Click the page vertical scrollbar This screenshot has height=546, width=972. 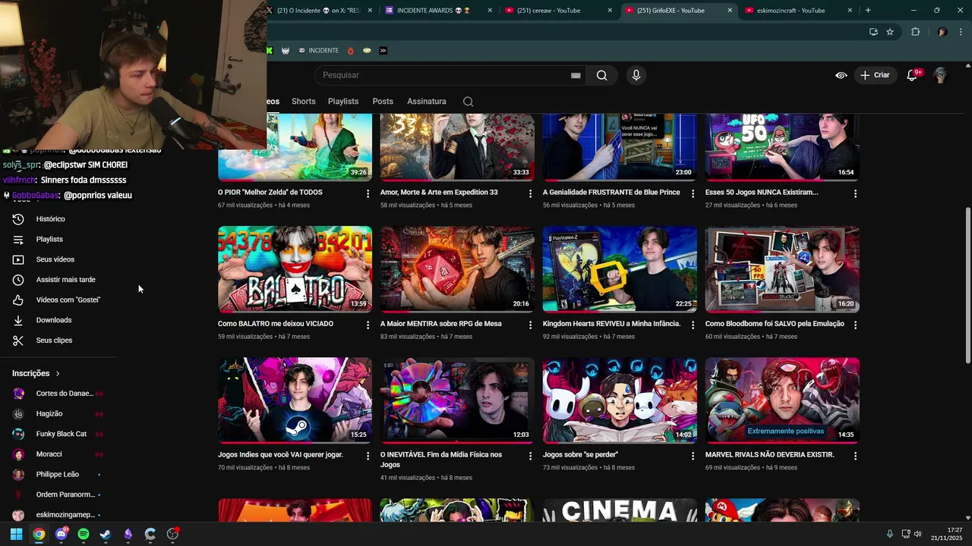point(967,287)
